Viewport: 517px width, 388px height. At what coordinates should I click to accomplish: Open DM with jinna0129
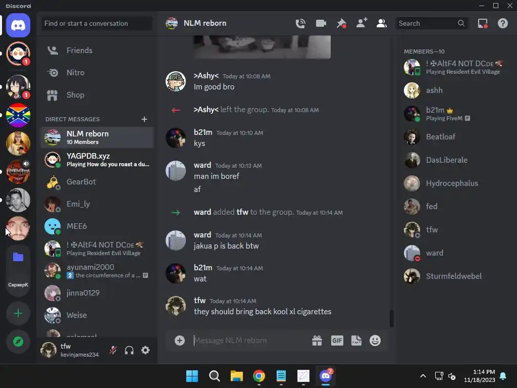pyautogui.click(x=97, y=293)
